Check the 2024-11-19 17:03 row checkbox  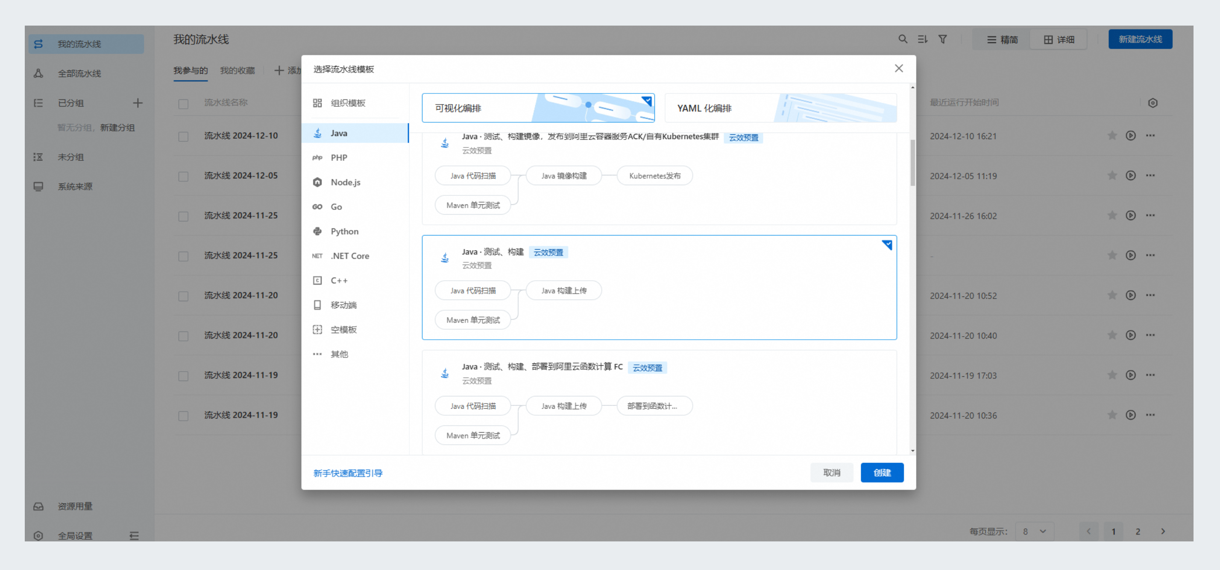(183, 376)
